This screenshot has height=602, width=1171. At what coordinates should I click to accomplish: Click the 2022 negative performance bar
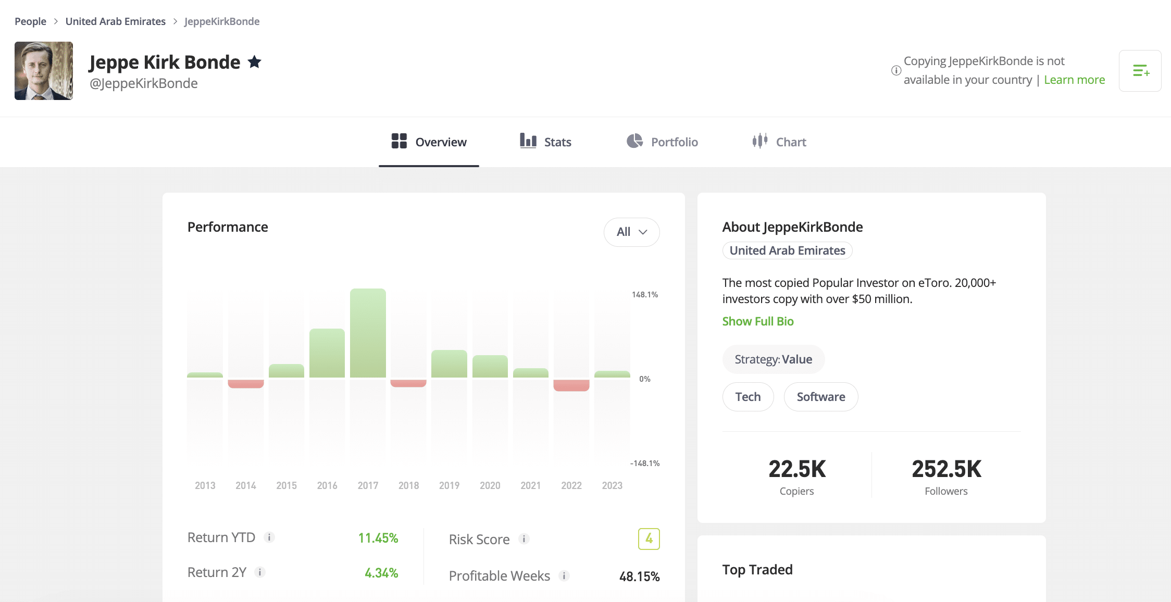click(x=571, y=385)
